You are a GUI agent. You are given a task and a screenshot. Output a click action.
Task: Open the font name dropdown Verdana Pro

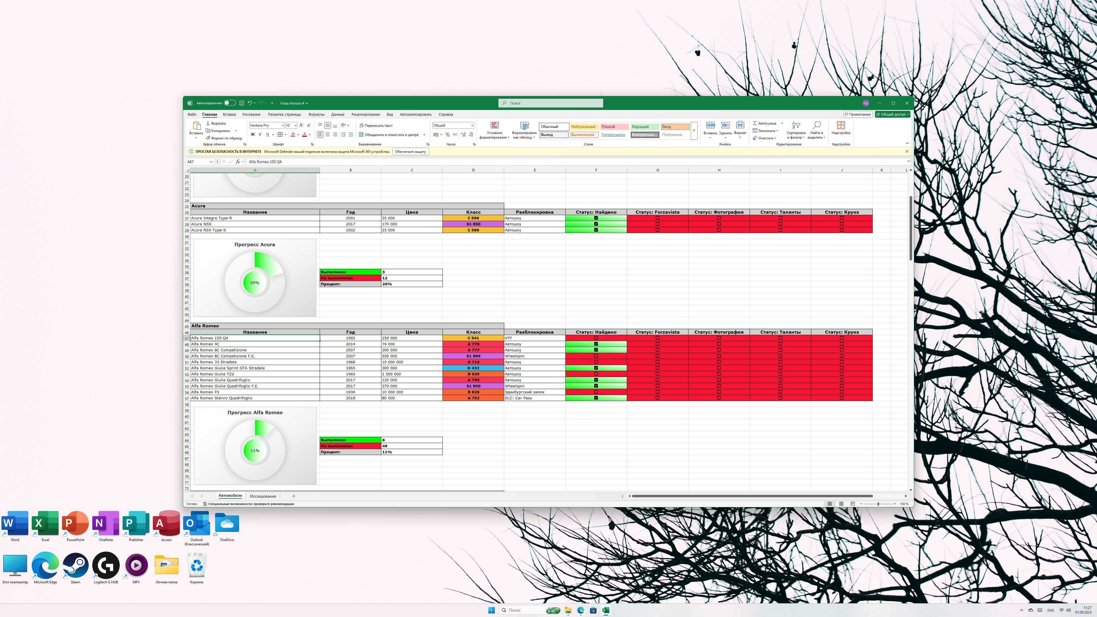click(x=282, y=126)
